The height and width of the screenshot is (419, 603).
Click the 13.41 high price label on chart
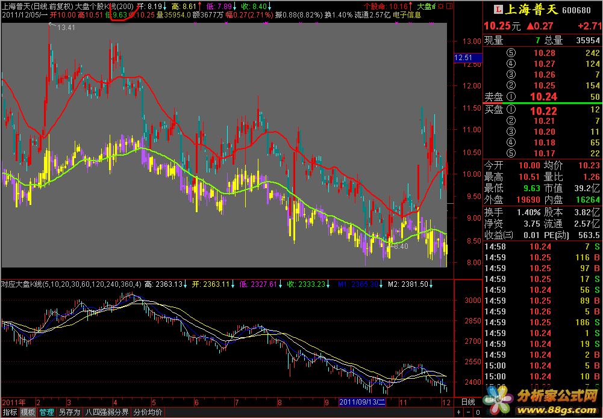coord(66,28)
